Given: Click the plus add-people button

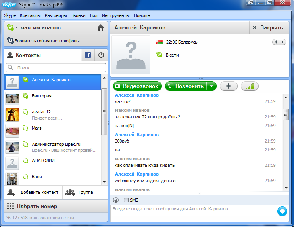Looking at the screenshot, I should point(229,86).
